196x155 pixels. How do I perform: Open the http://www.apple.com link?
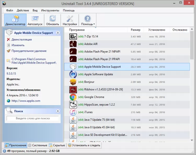click(26, 101)
